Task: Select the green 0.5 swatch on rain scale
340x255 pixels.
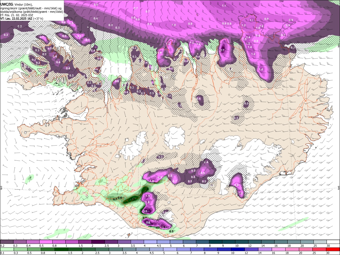Action: point(34,249)
